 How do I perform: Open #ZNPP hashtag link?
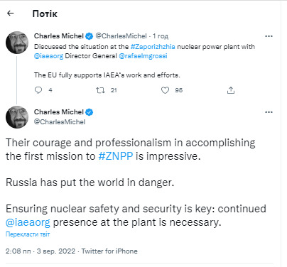click(x=116, y=156)
